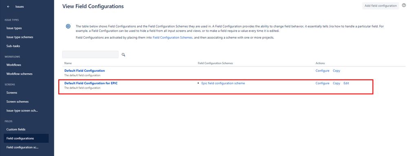The width and height of the screenshot is (407, 156).
Task: Copy Default Field Configuration for EPIC
Action: tap(336, 83)
